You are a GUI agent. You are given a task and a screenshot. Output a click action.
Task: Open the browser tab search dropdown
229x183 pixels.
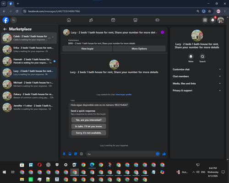point(4,4)
